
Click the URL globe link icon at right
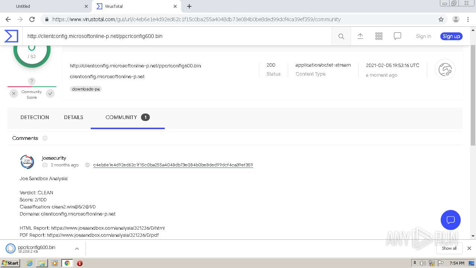(x=445, y=70)
